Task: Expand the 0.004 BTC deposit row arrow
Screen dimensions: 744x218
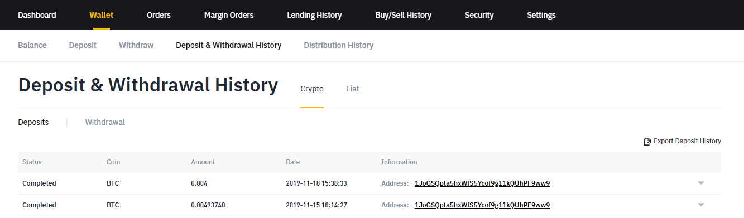Action: pyautogui.click(x=701, y=183)
